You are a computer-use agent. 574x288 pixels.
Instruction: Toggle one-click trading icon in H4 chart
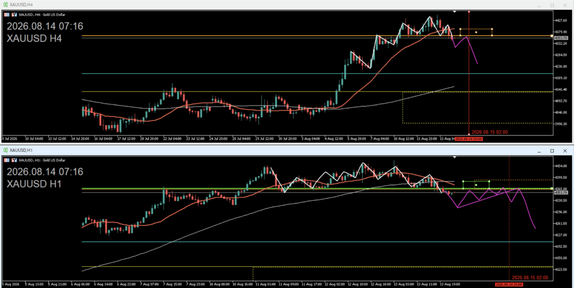[14, 14]
